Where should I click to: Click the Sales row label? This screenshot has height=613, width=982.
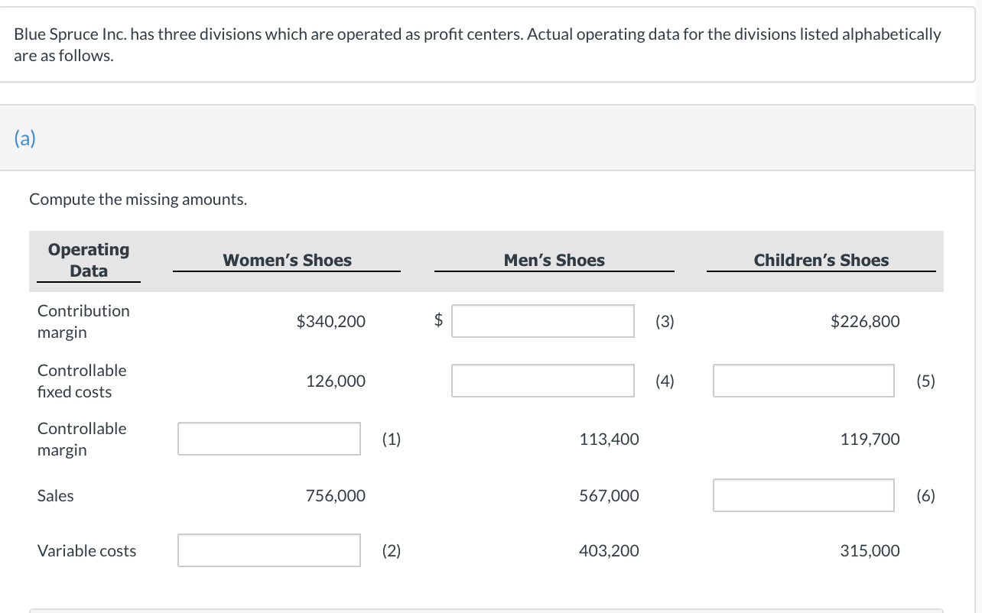pyautogui.click(x=56, y=495)
